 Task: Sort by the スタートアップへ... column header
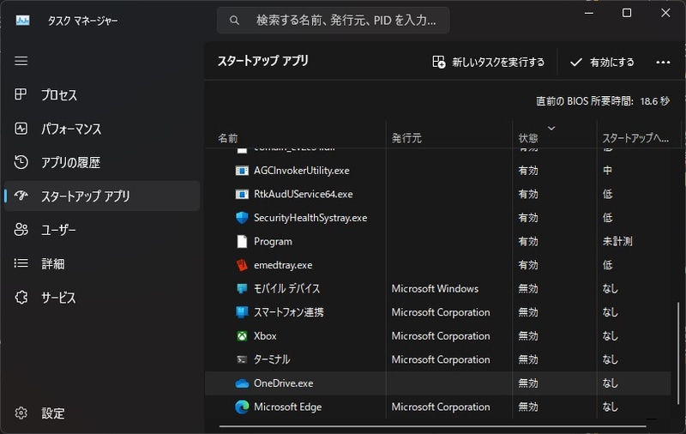tap(635, 138)
